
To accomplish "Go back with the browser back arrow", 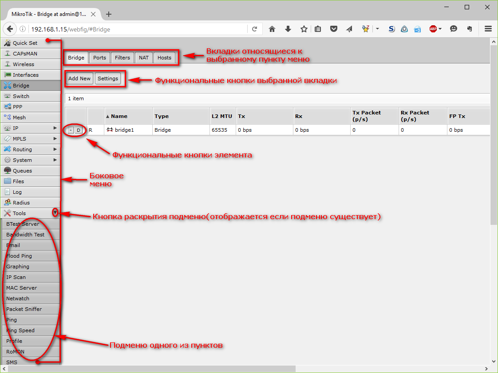I will [x=10, y=29].
